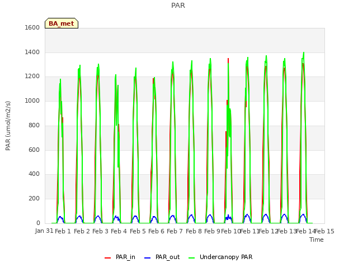Click the Feb 9 x-axis date label
The width and height of the screenshot is (358, 268).
pos(212,231)
